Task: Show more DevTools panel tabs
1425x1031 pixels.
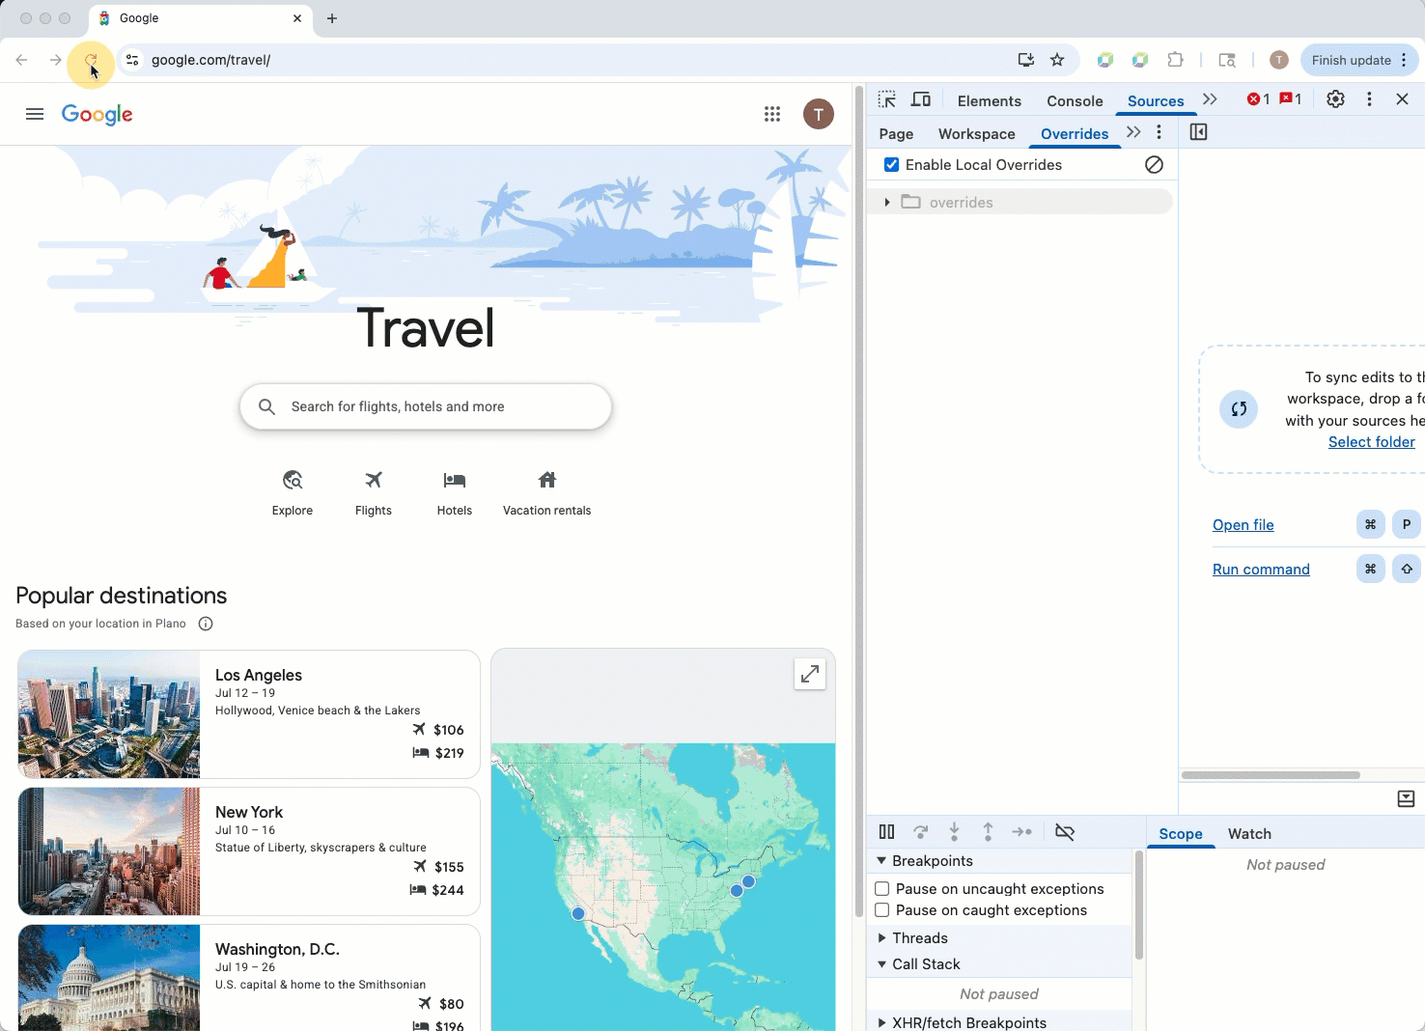Action: tap(1210, 99)
